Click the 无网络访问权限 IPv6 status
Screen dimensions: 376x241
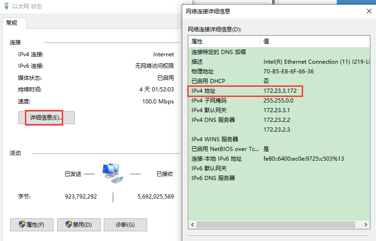(x=155, y=66)
